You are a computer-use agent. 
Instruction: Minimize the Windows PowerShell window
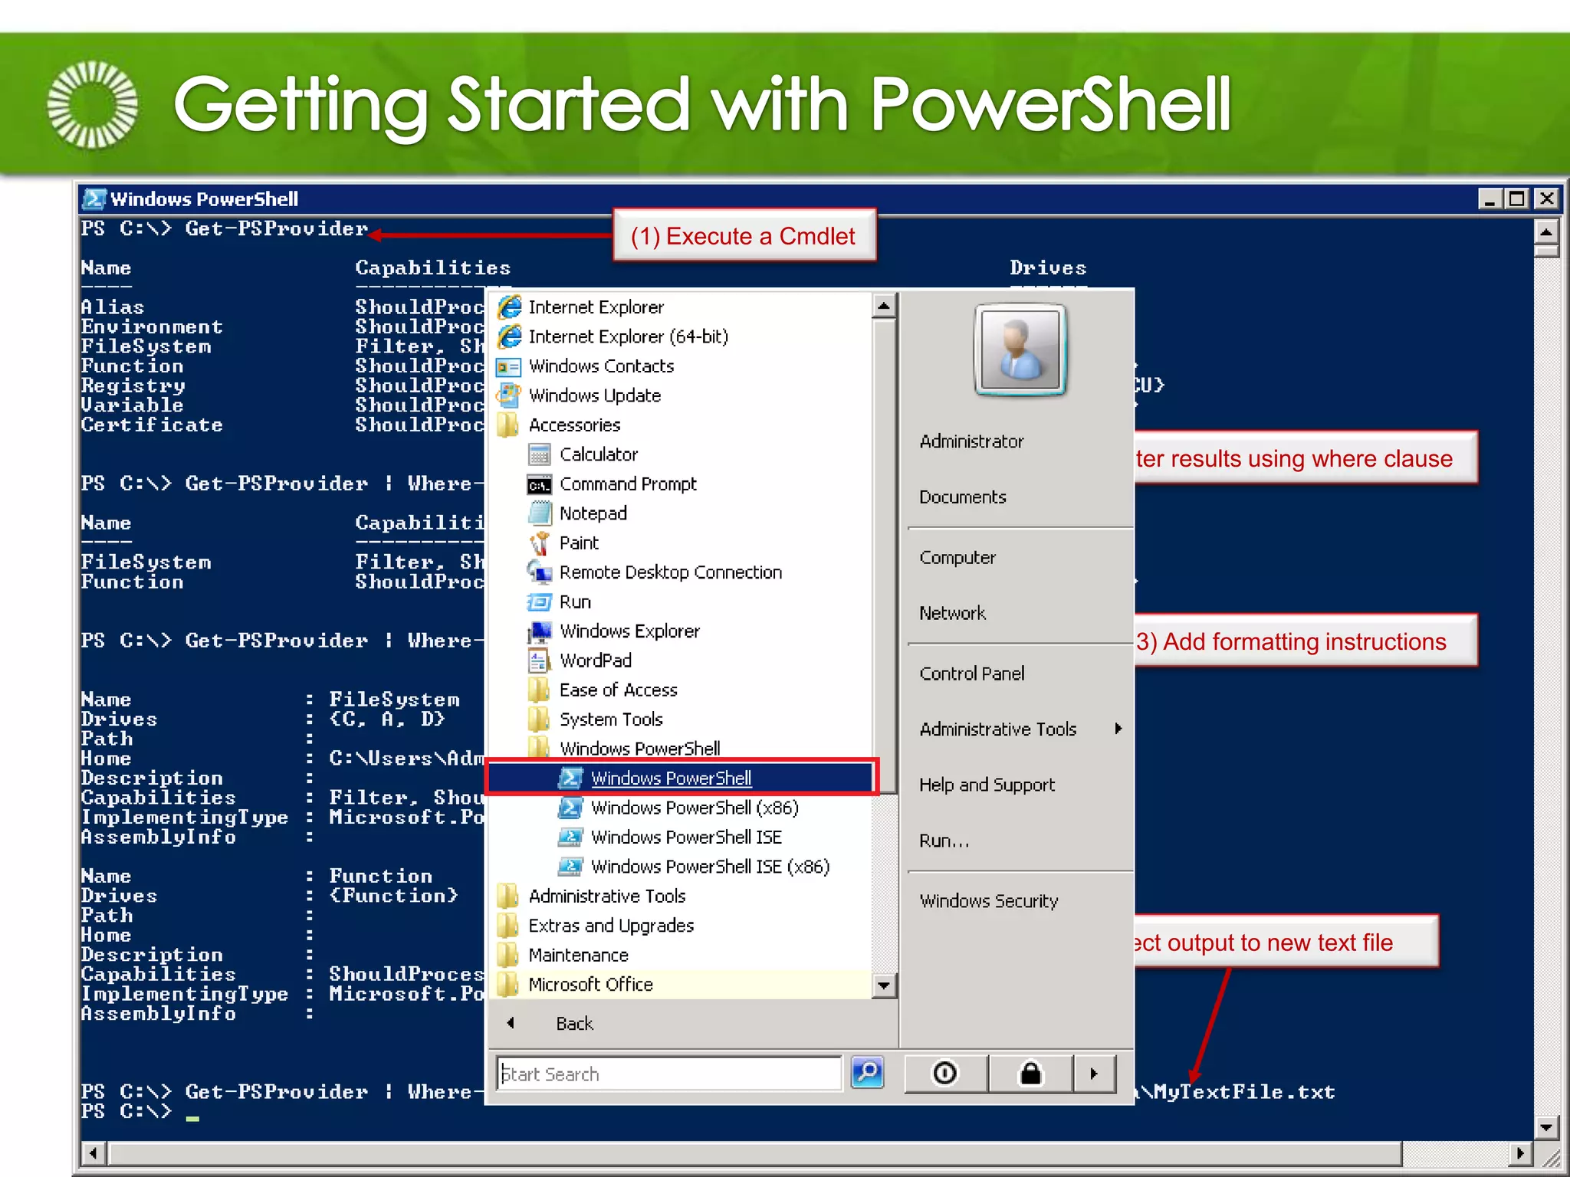[1489, 199]
